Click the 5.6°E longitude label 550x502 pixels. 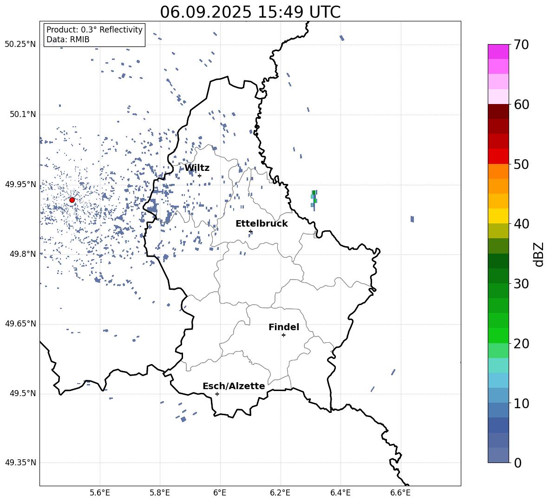100,493
